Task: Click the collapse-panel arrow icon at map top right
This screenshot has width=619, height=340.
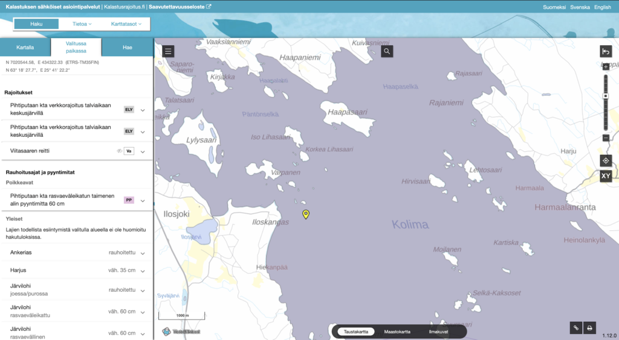Action: (606, 52)
